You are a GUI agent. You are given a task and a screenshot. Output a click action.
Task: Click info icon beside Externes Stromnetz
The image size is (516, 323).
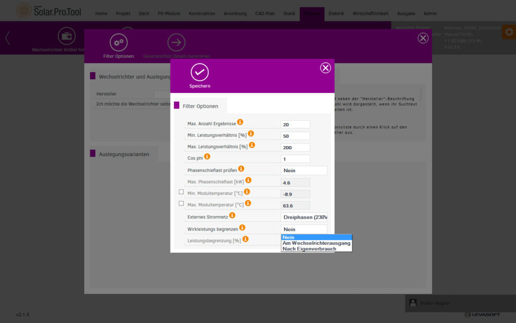[232, 215]
